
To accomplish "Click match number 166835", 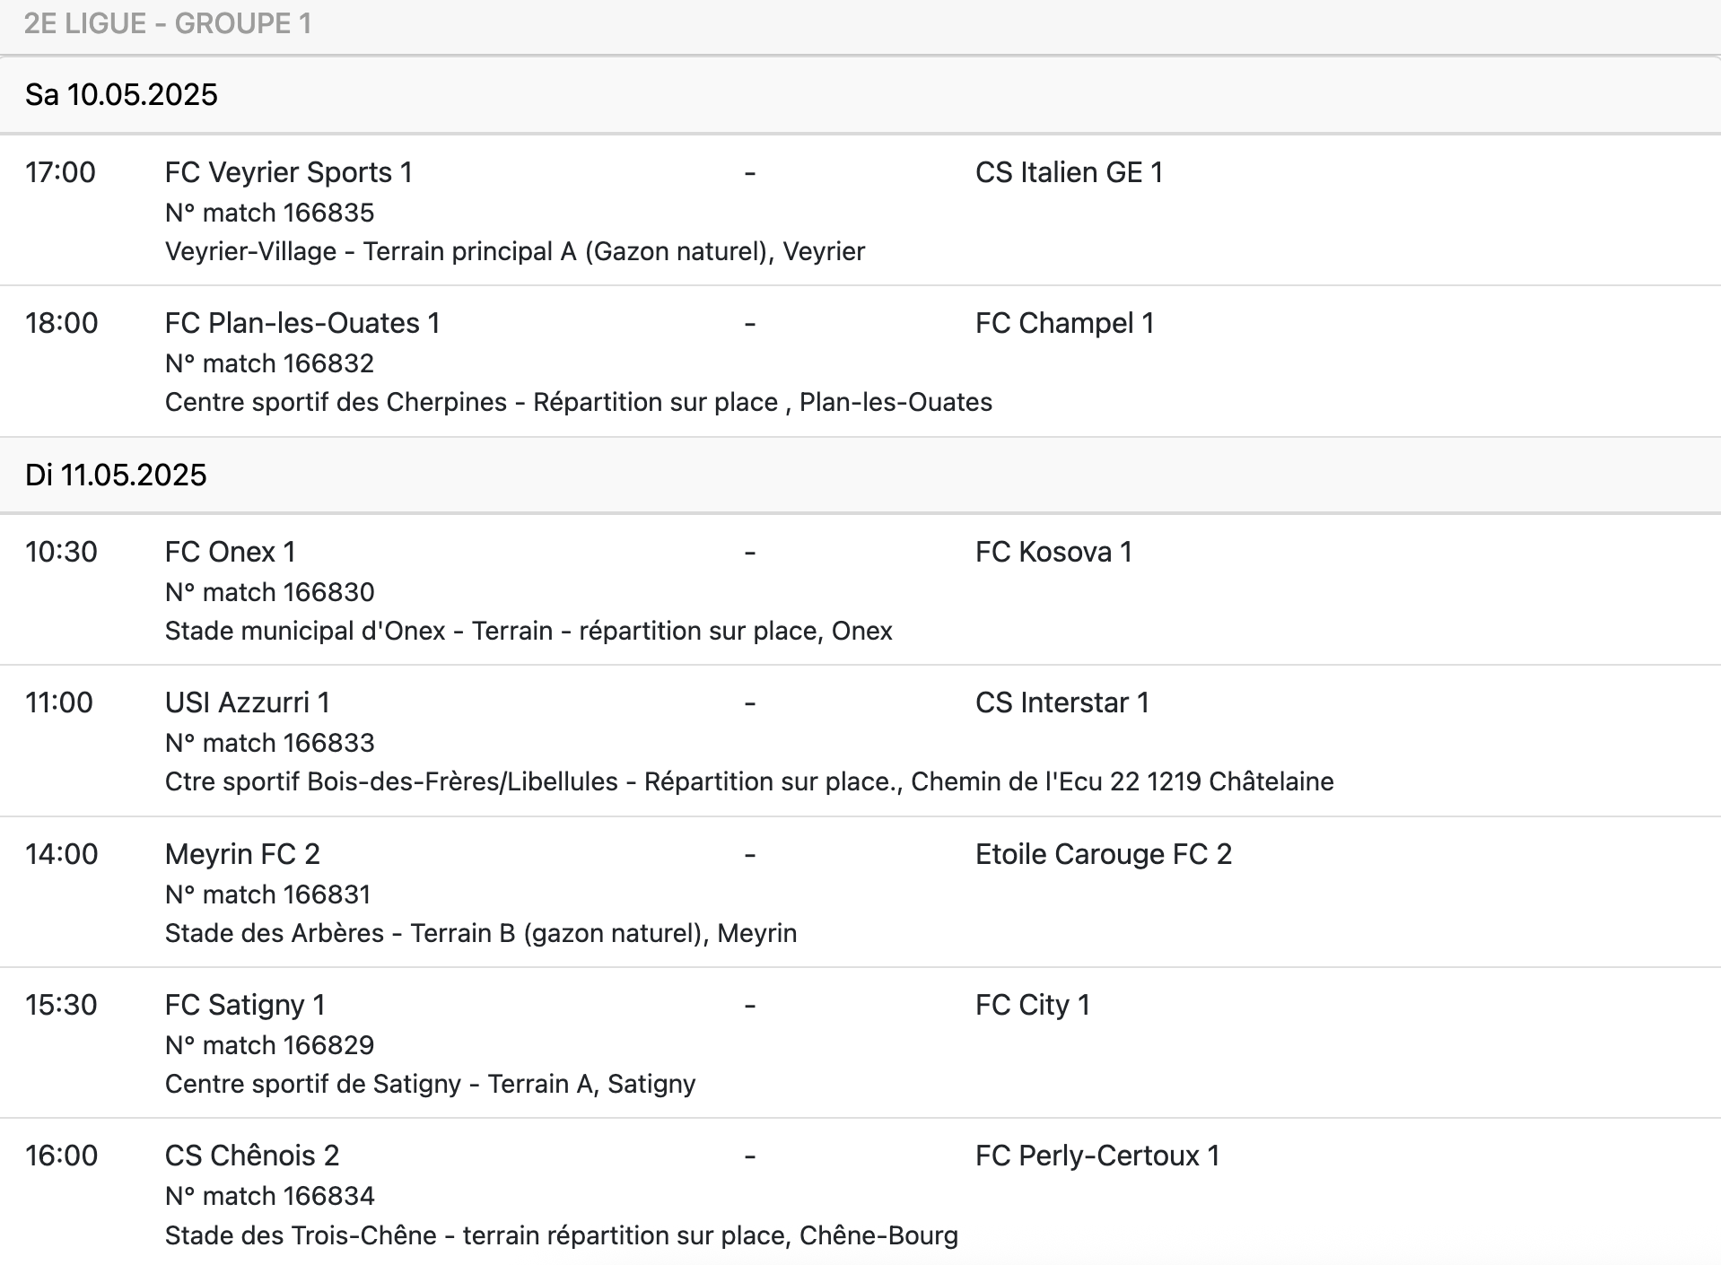I will click(x=269, y=213).
